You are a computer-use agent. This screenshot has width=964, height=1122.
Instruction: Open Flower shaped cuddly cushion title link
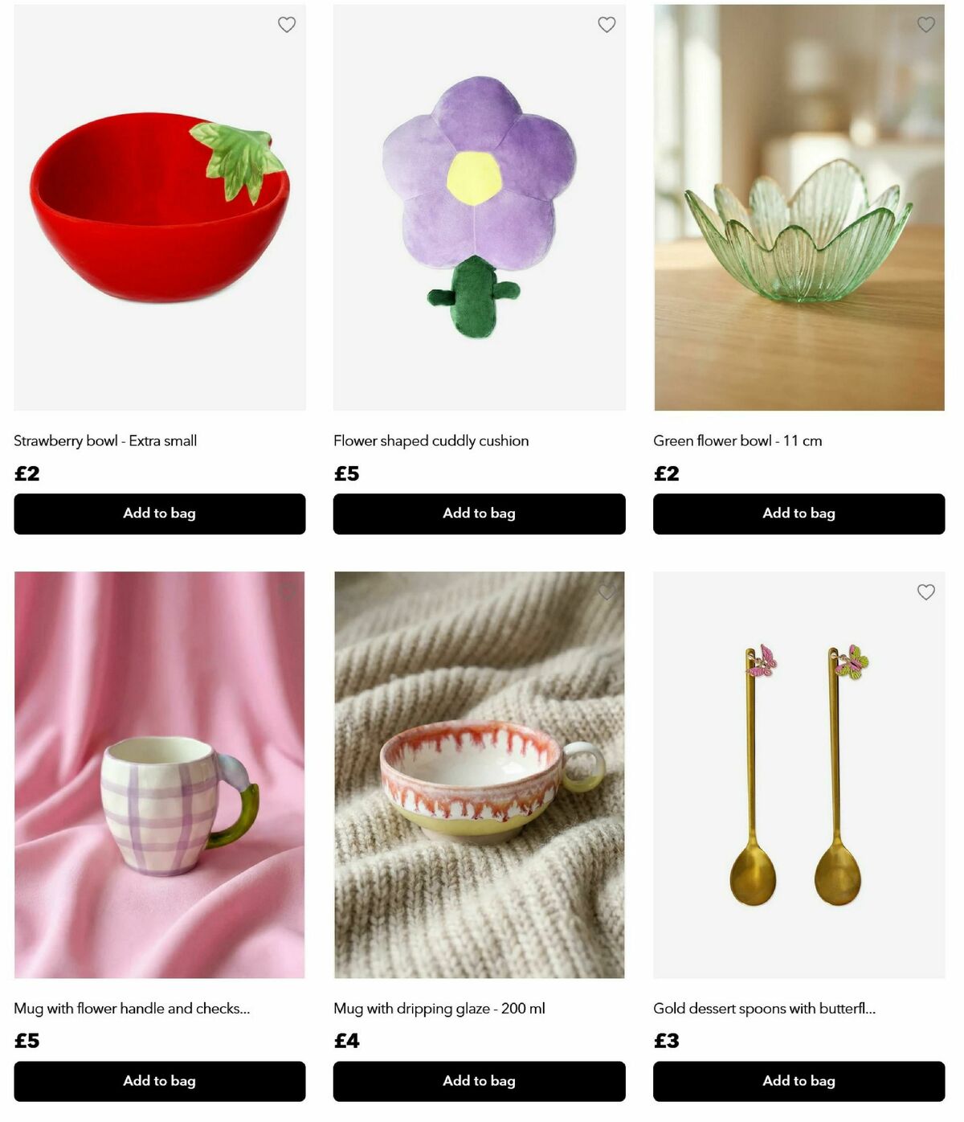pyautogui.click(x=431, y=440)
